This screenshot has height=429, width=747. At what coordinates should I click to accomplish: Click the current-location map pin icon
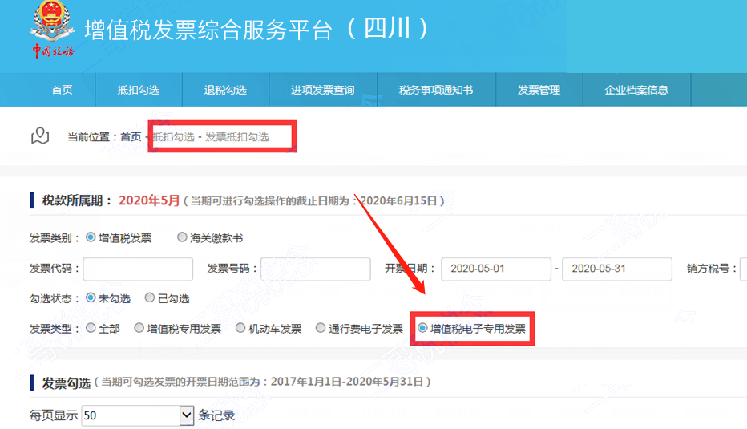click(x=40, y=136)
